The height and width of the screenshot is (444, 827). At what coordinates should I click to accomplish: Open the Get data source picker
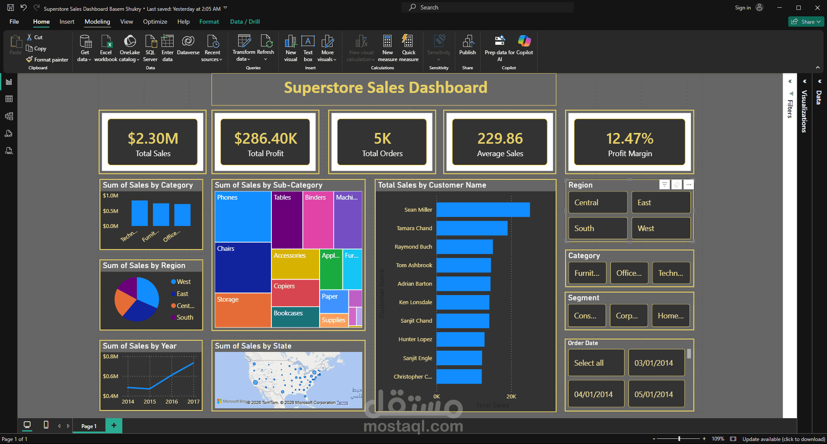85,48
